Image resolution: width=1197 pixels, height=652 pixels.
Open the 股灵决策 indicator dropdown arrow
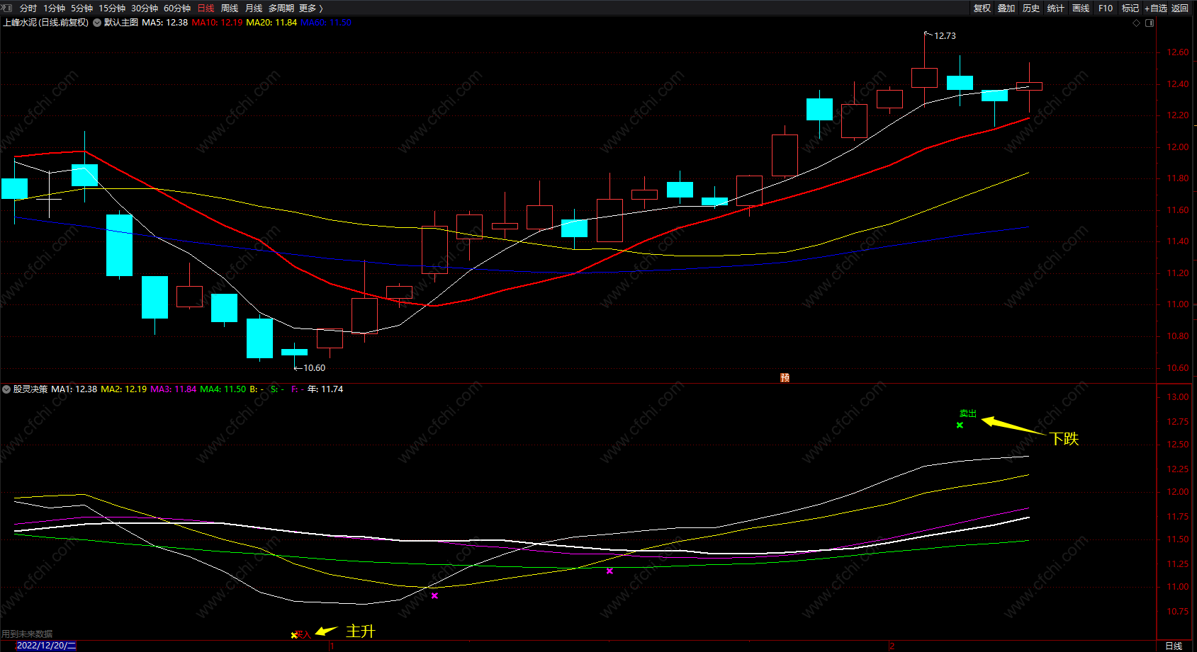pyautogui.click(x=6, y=389)
